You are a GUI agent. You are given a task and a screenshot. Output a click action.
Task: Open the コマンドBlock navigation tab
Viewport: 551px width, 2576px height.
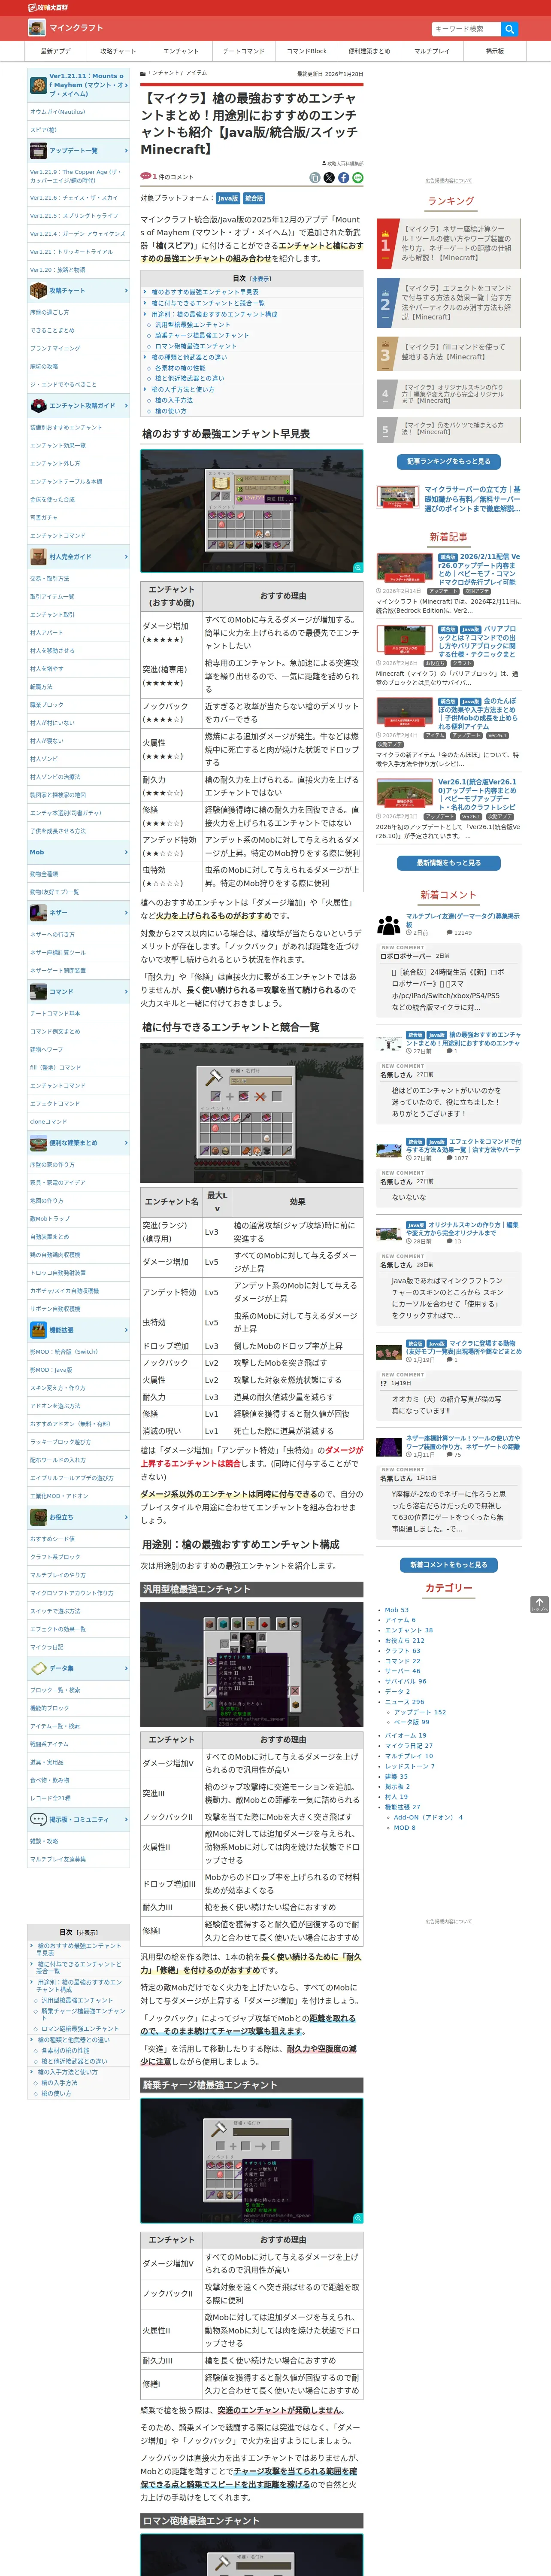pos(307,51)
